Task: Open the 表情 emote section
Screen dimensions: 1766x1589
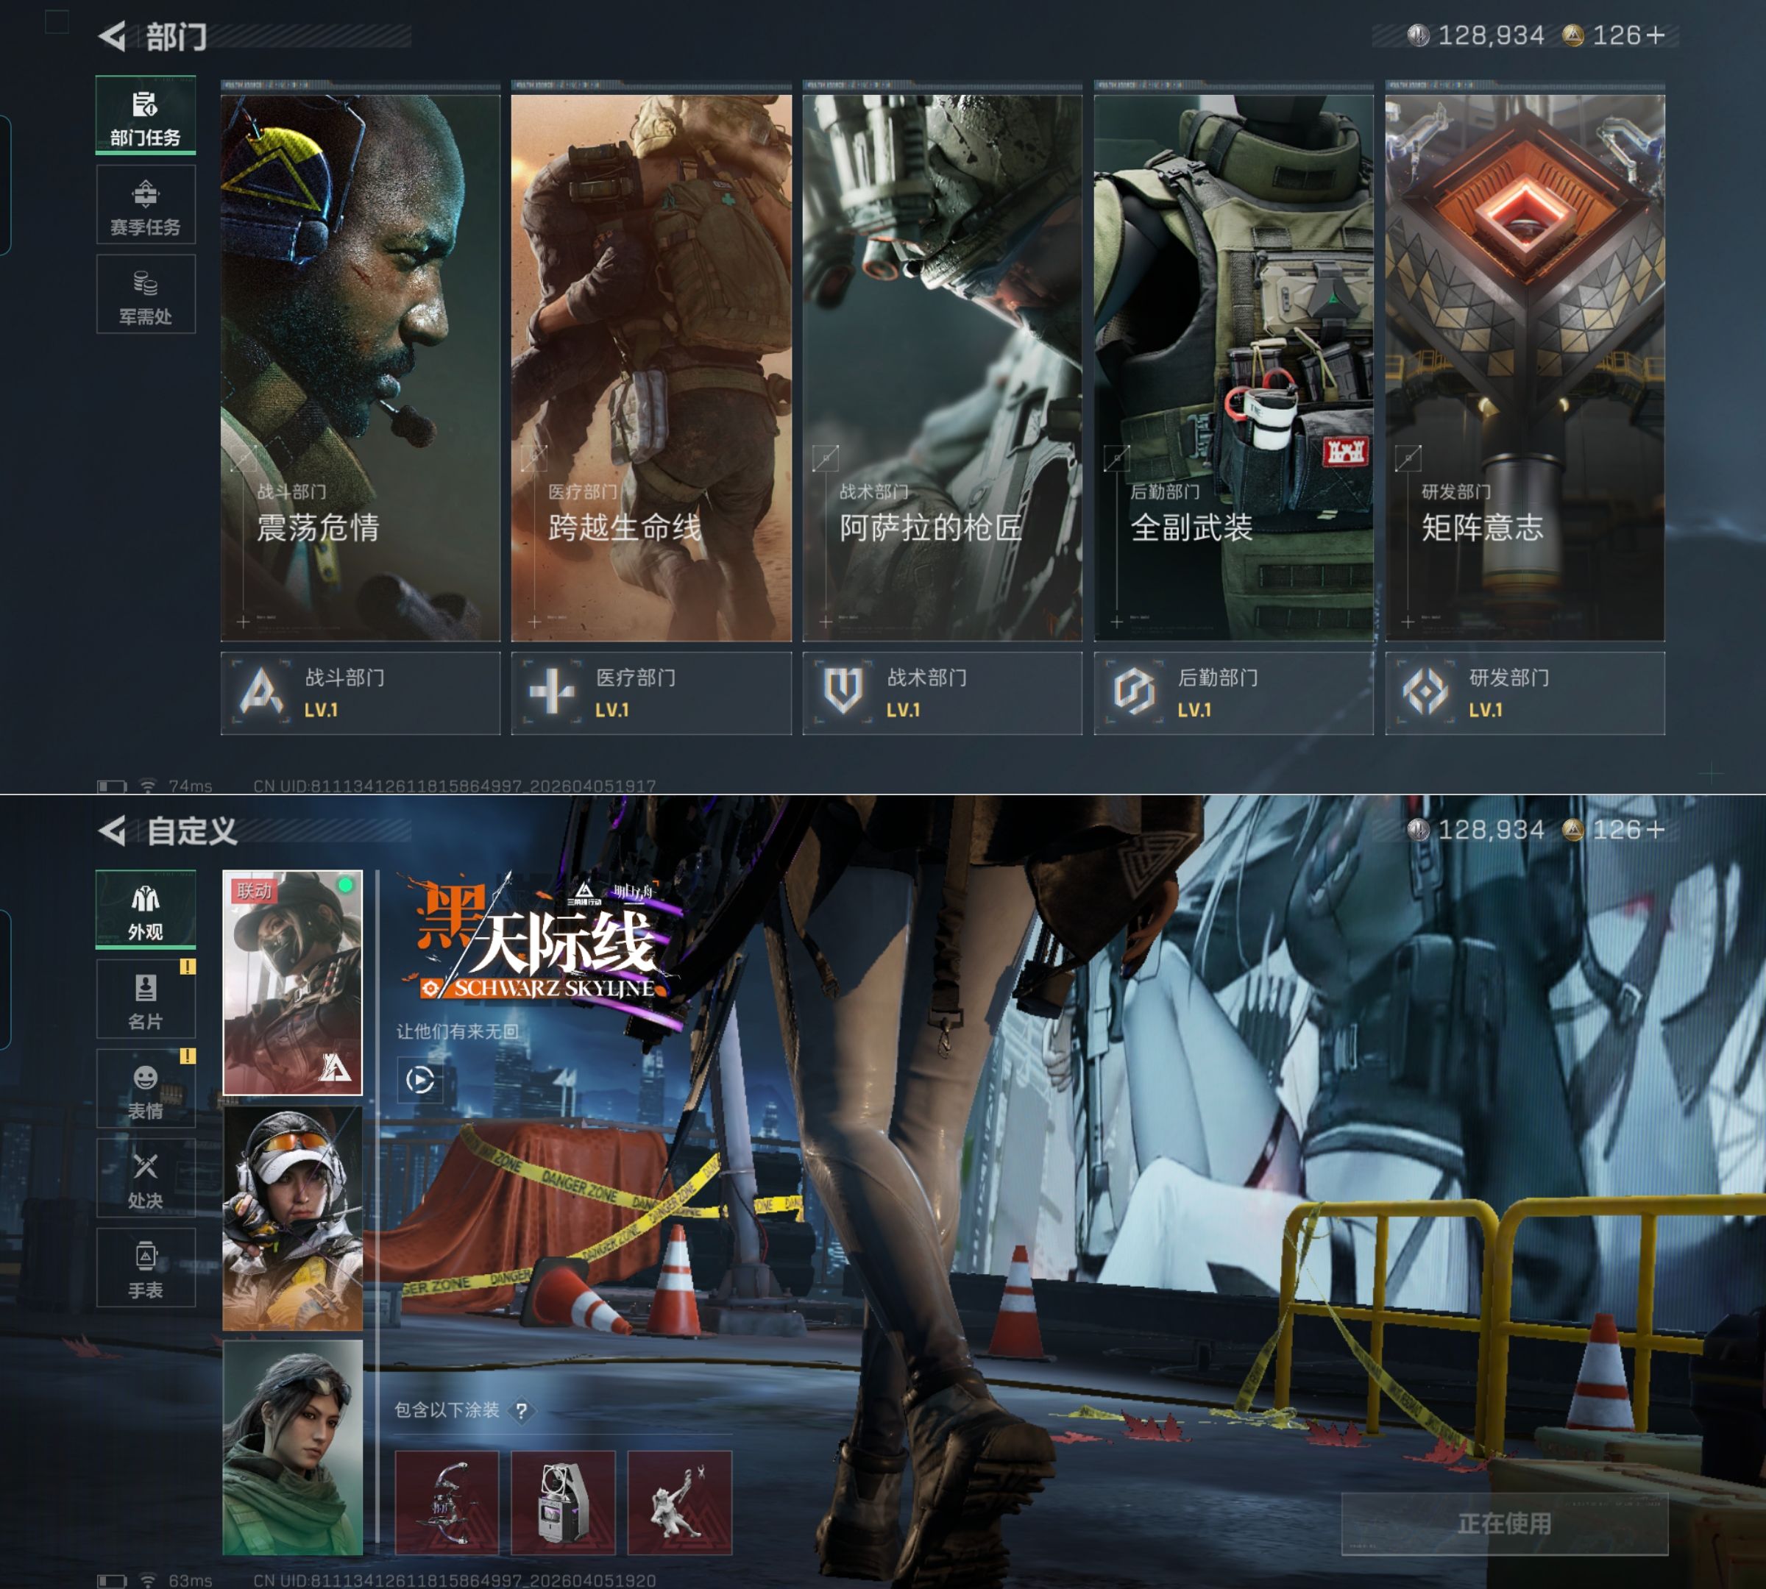Action: pyautogui.click(x=145, y=1089)
